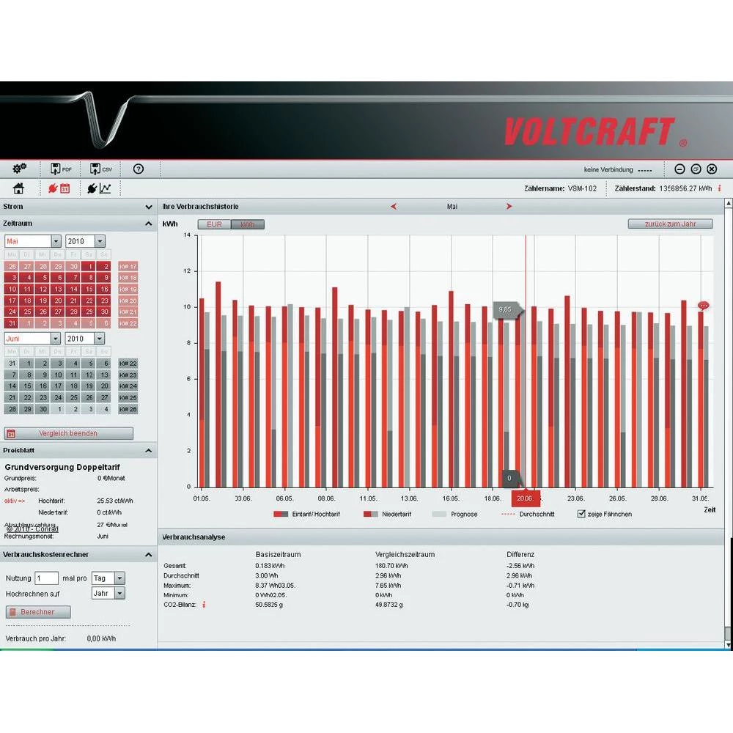Open the Tag usage interval dropdown
Screen dimensions: 733x733
coord(119,578)
